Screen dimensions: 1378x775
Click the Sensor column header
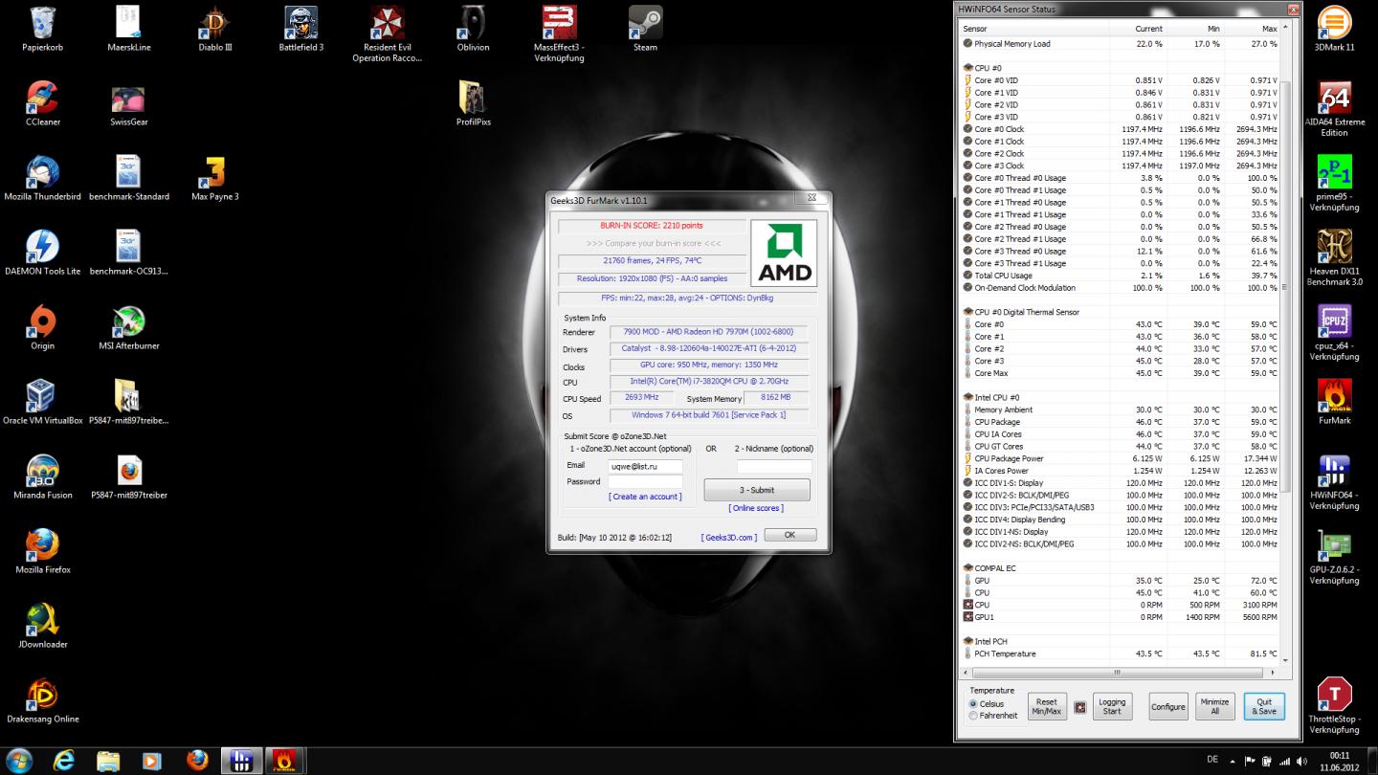(1035, 29)
